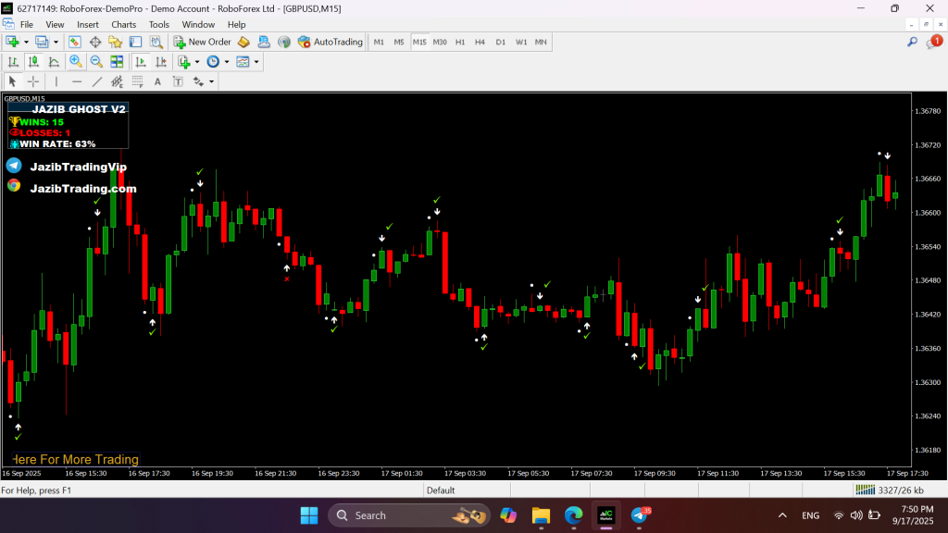Image resolution: width=948 pixels, height=533 pixels.
Task: Select the Crosshair cursor tool
Action: [33, 81]
